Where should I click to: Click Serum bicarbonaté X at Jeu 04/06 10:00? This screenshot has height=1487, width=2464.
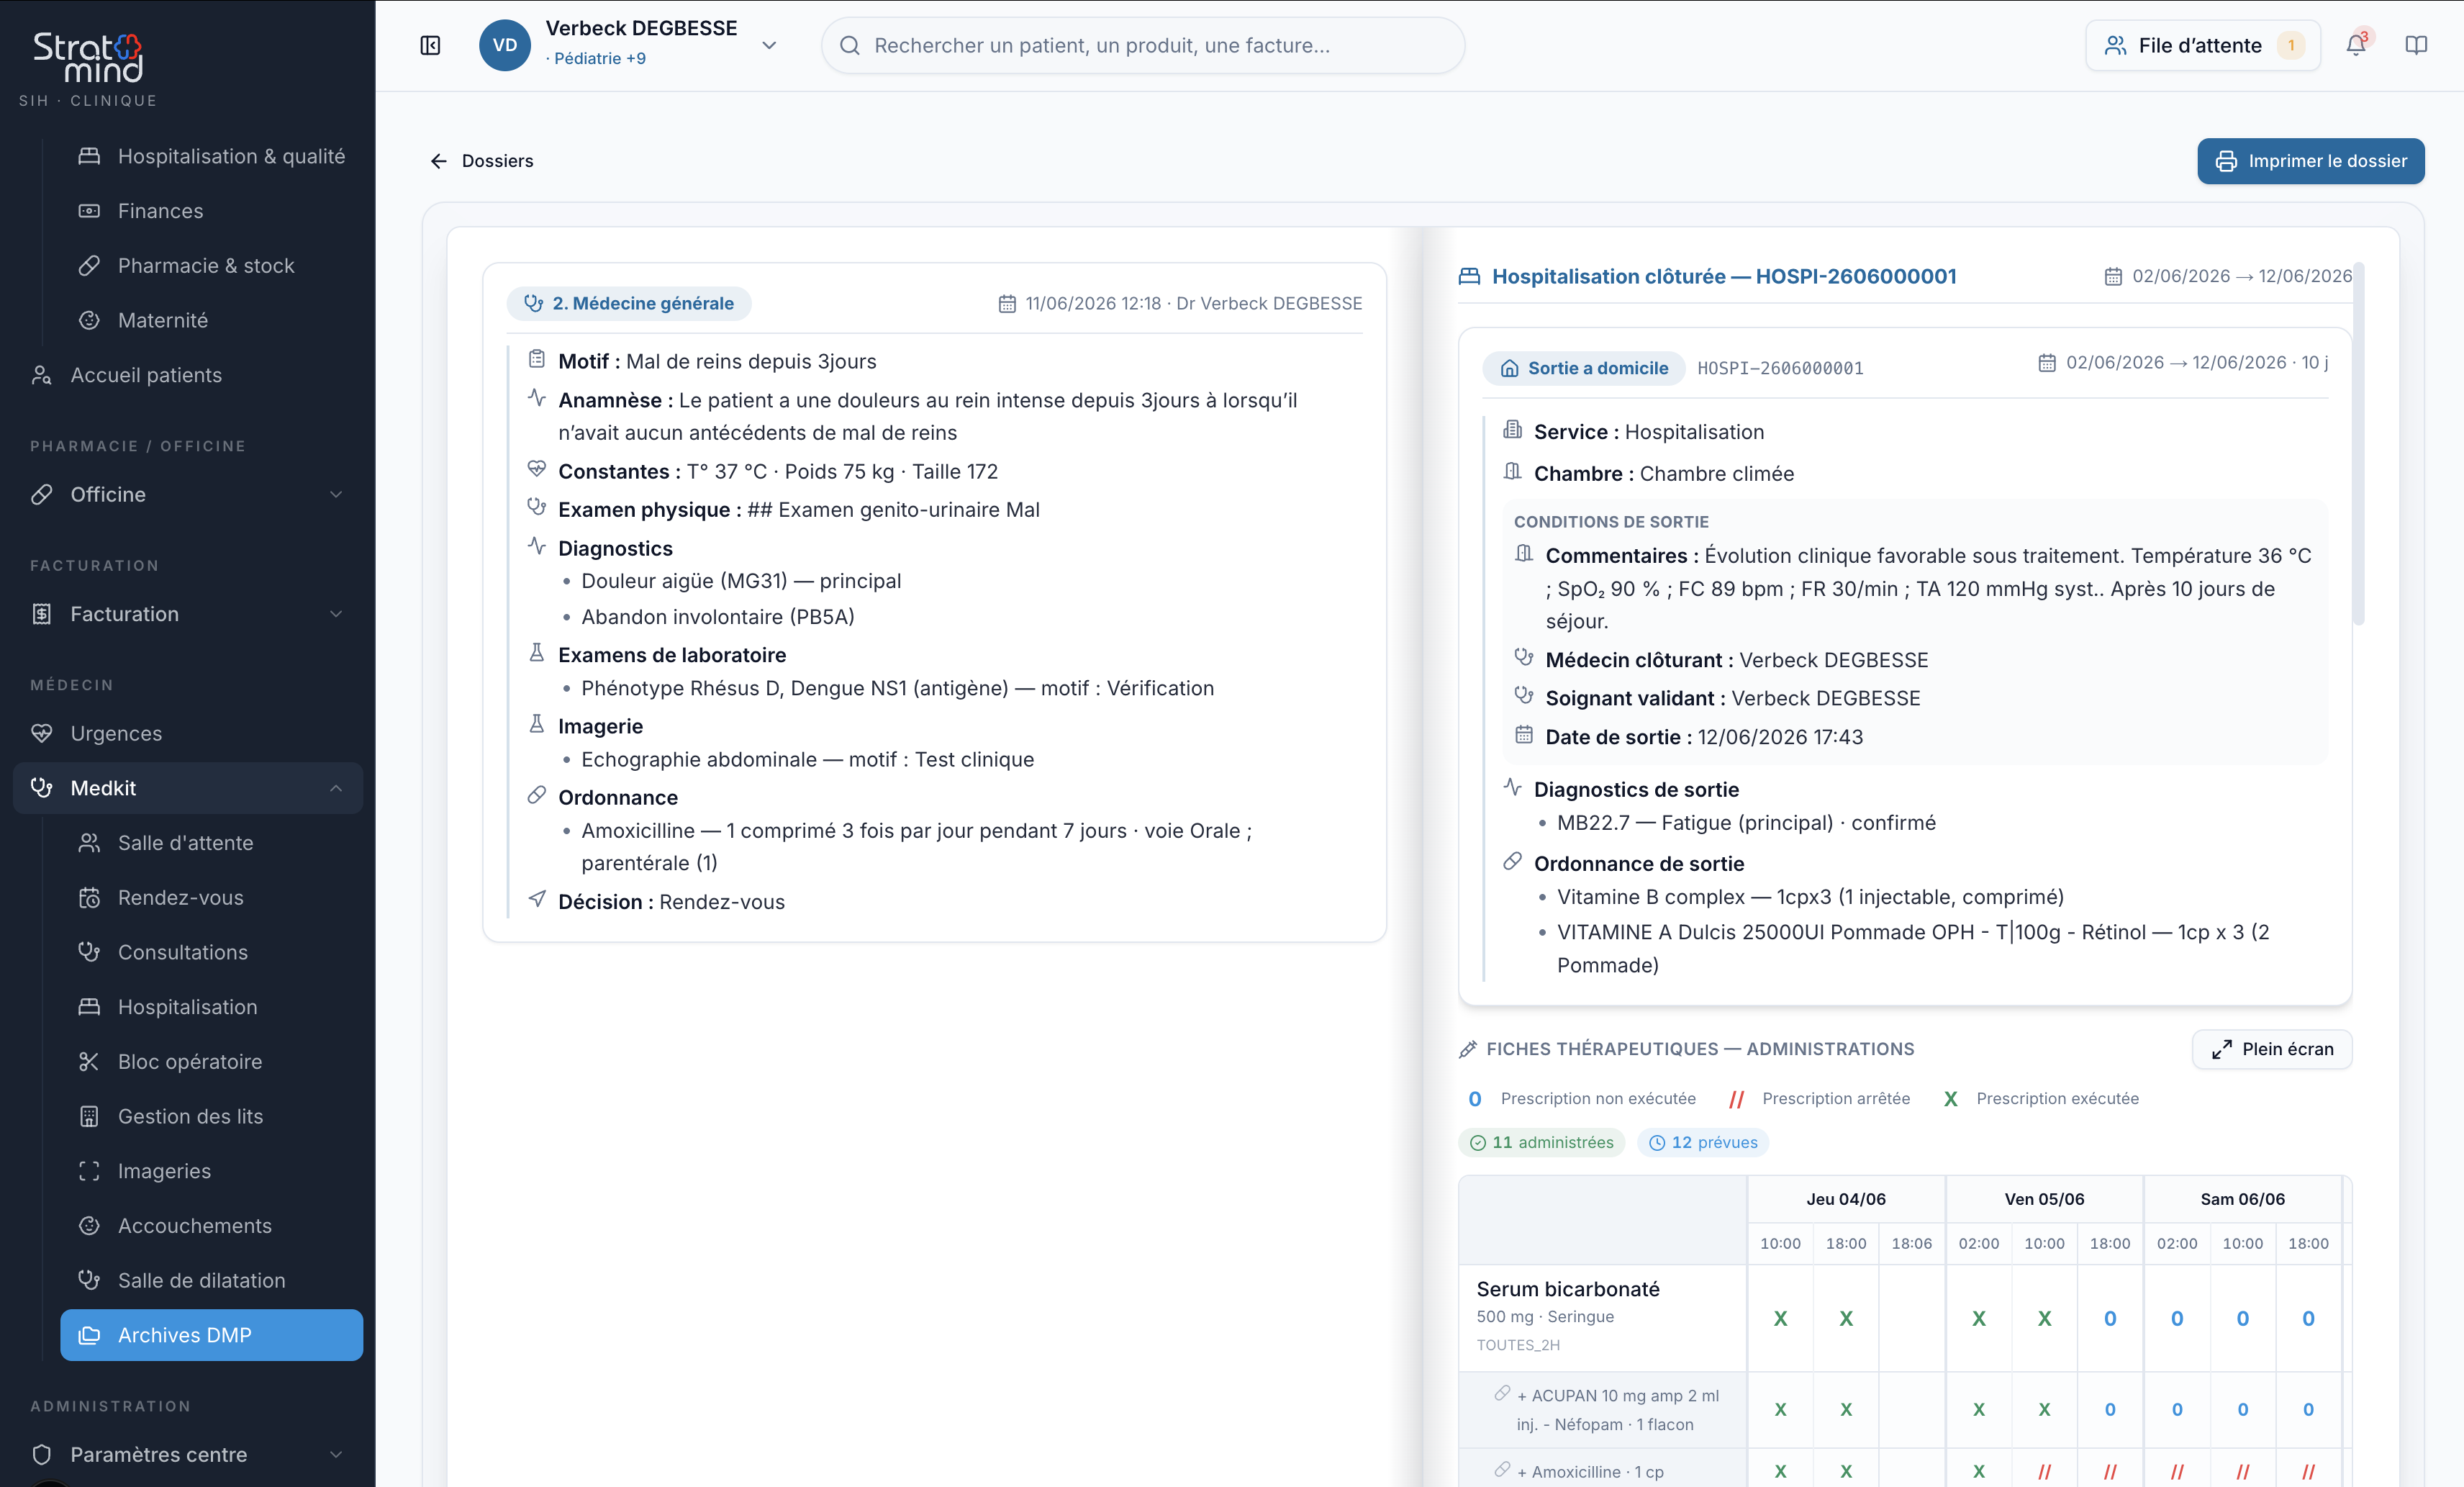click(x=1780, y=1318)
